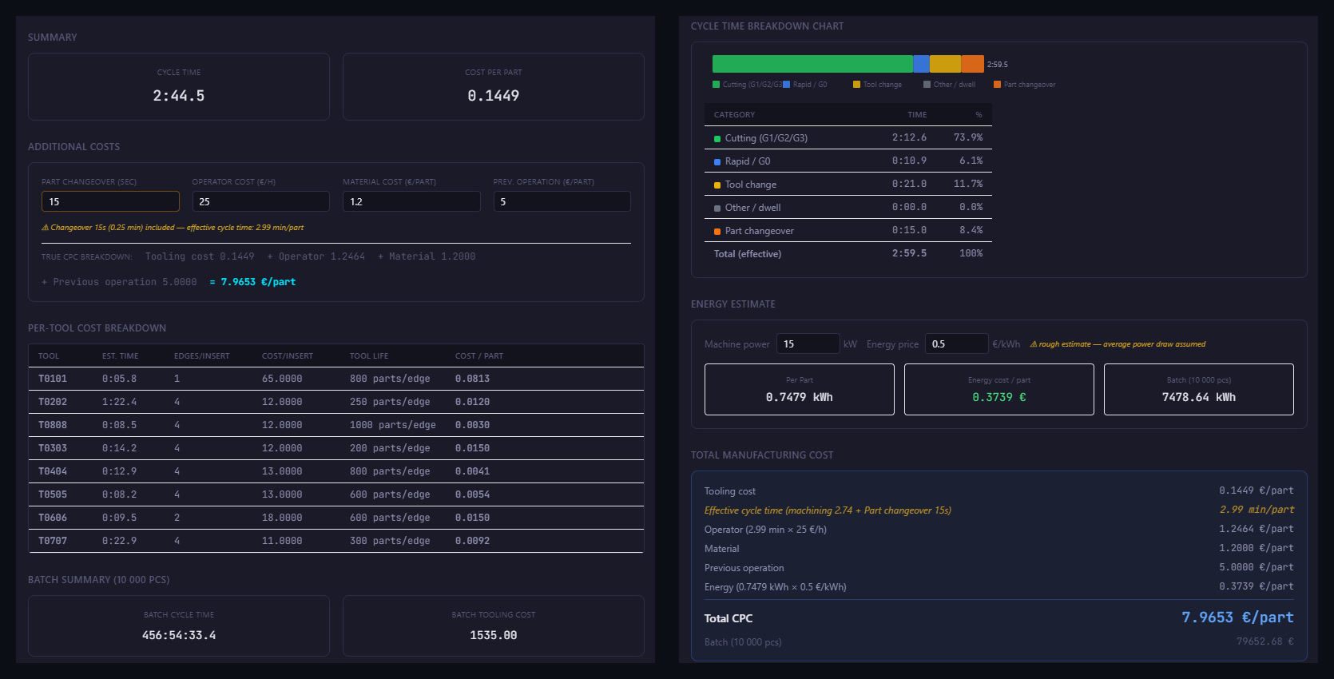The height and width of the screenshot is (679, 1334).
Task: Click the T0101 tool row
Action: 336,379
